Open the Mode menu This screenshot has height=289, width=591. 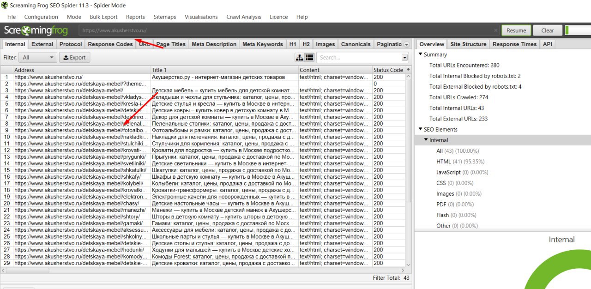[74, 17]
